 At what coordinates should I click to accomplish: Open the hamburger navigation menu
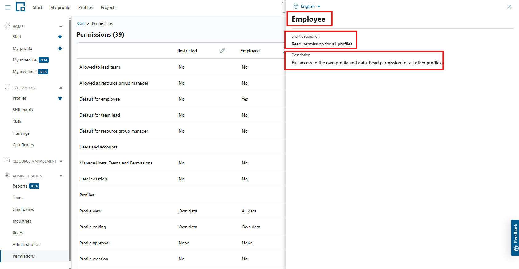coord(8,7)
